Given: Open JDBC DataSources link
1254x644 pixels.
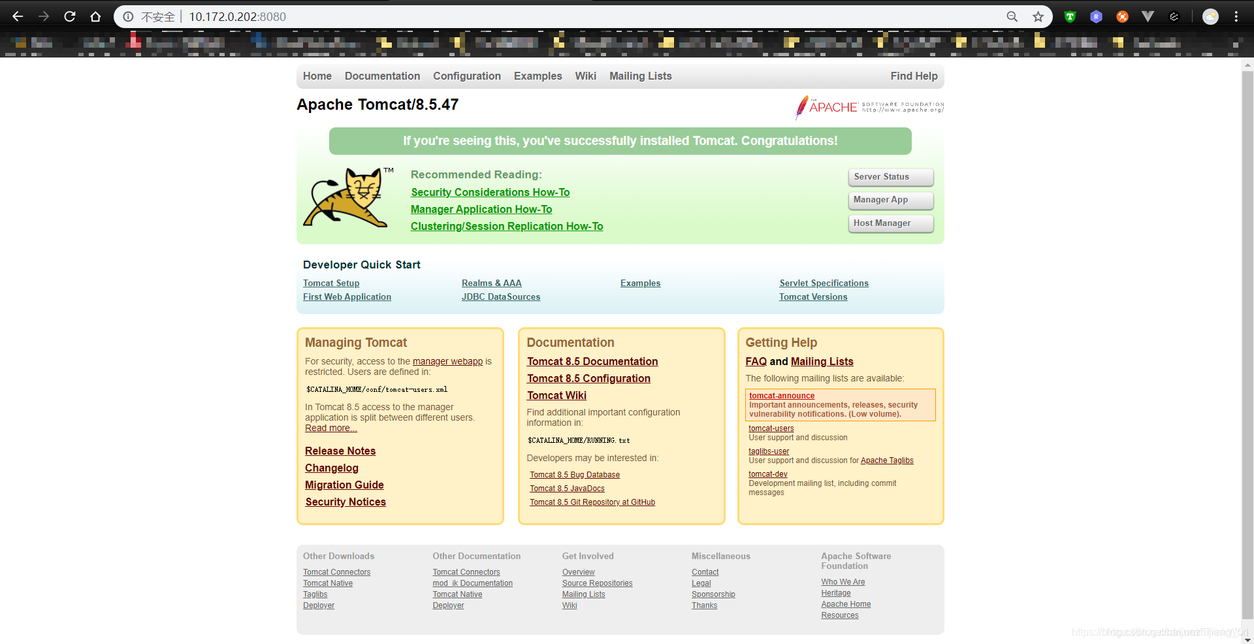Looking at the screenshot, I should [501, 297].
